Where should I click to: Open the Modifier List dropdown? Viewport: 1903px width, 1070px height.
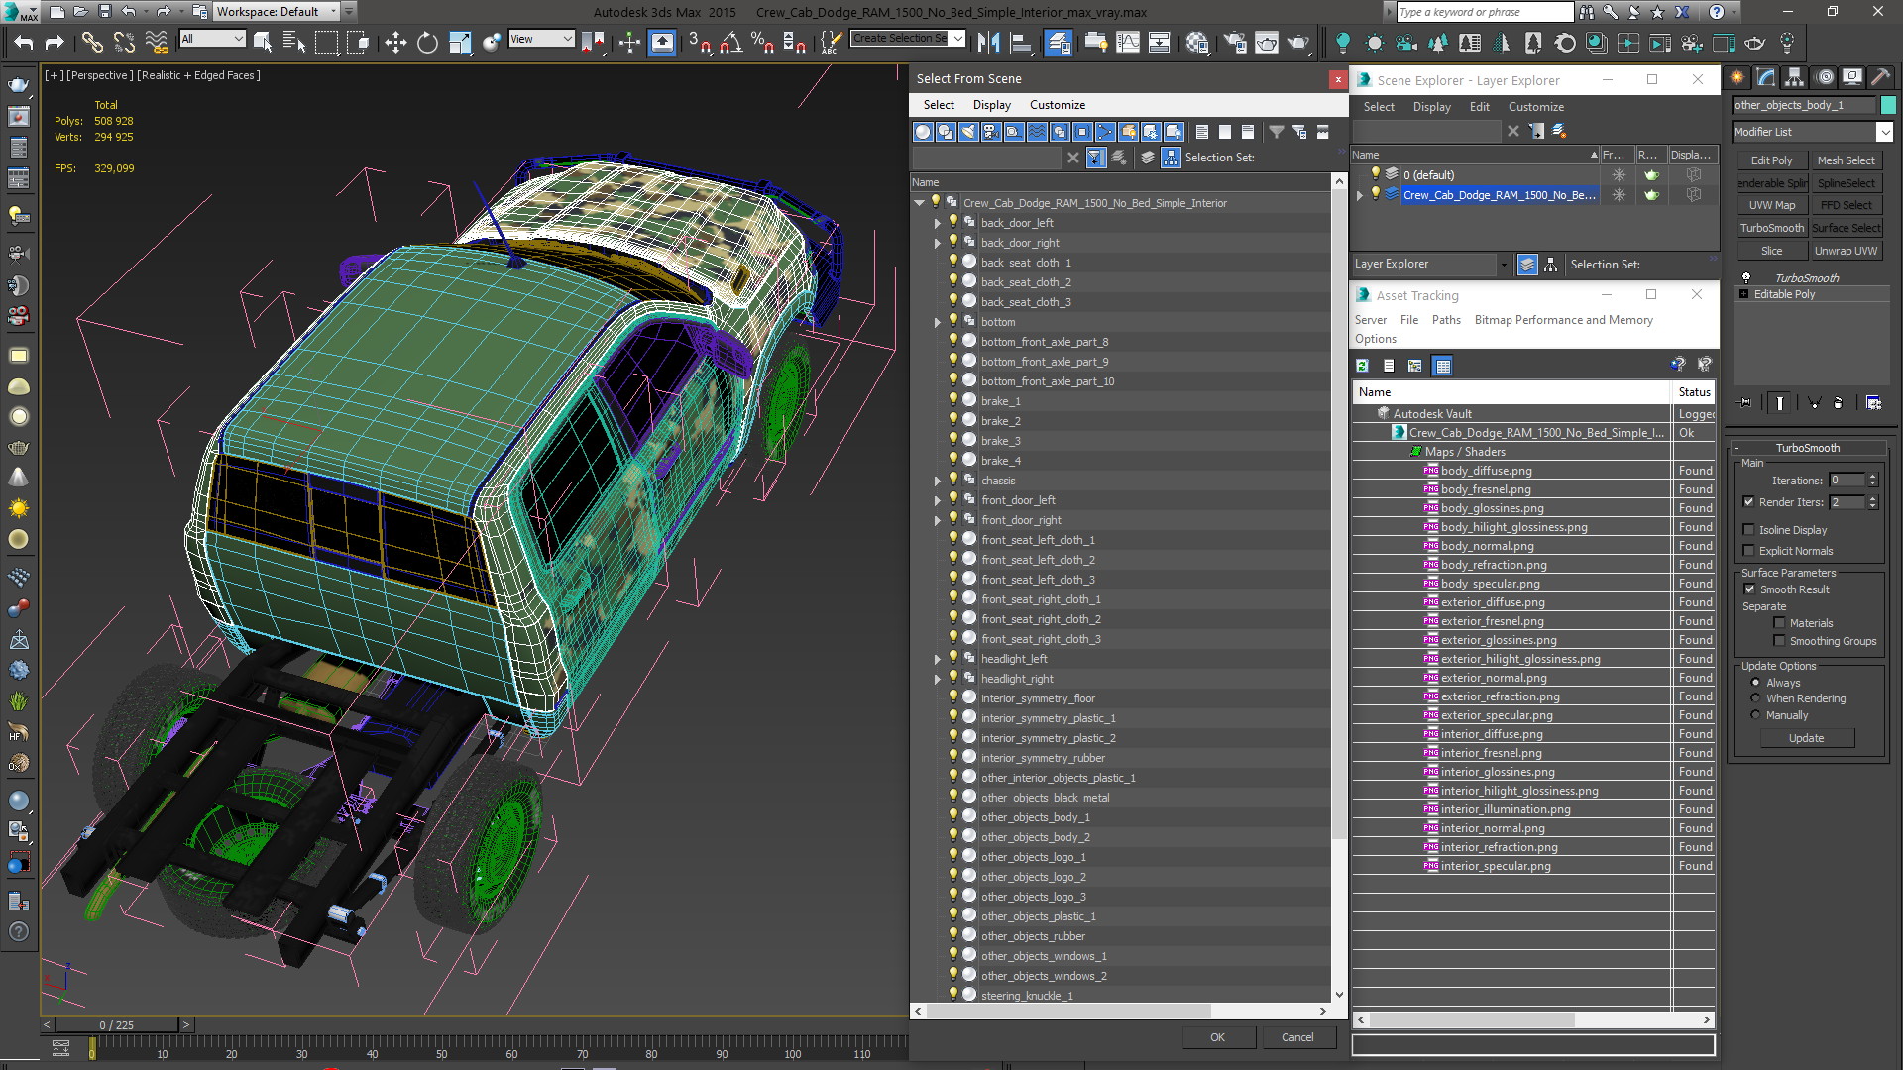(x=1884, y=132)
